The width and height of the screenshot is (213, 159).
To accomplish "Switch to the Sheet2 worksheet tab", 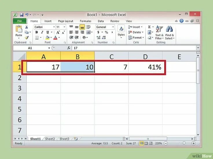I will [x=50, y=139].
